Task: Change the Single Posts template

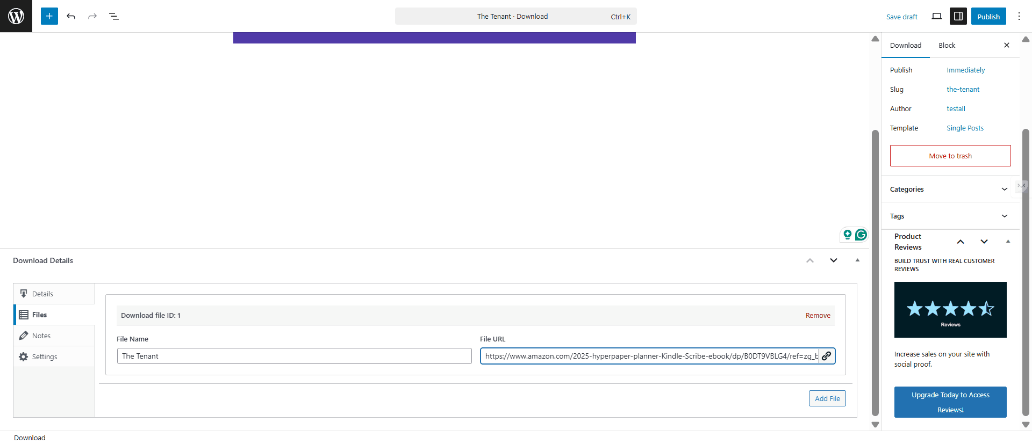Action: pos(965,128)
